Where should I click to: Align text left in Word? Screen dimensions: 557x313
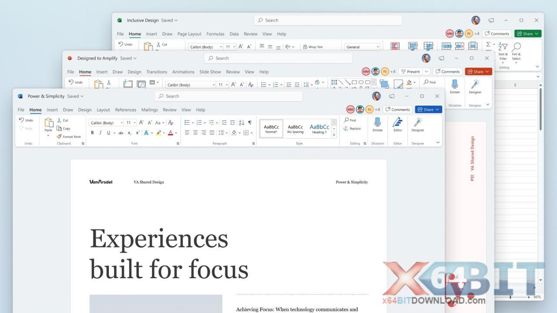(x=187, y=133)
